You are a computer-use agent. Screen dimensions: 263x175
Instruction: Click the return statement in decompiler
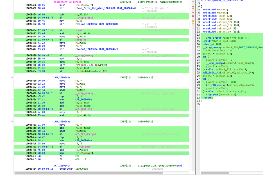point(208,98)
